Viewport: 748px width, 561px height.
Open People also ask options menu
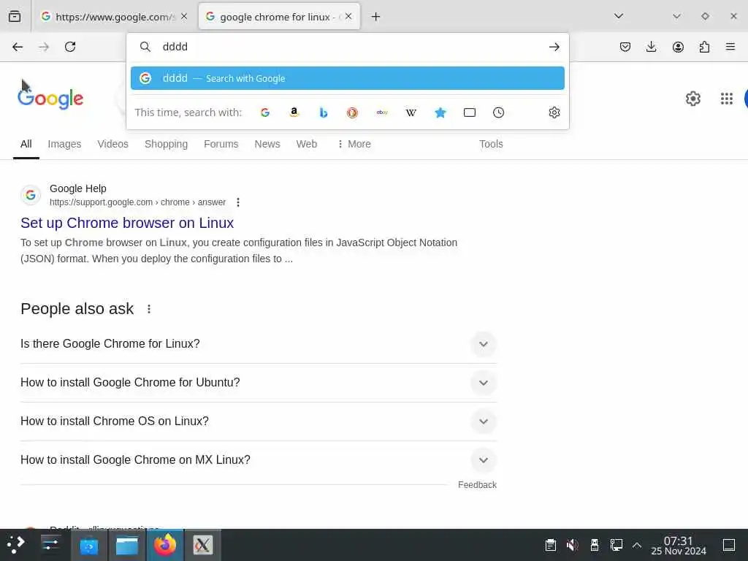point(149,309)
